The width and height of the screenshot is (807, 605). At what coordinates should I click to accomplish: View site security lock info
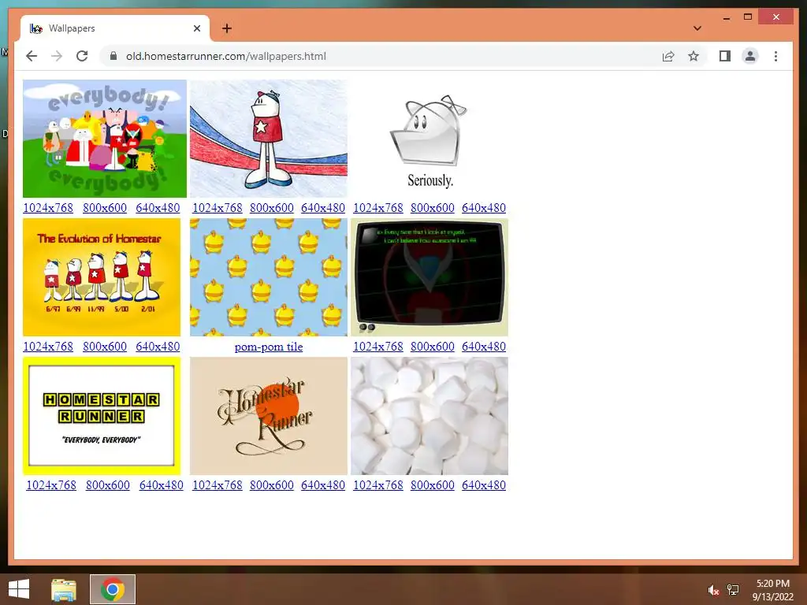[113, 56]
